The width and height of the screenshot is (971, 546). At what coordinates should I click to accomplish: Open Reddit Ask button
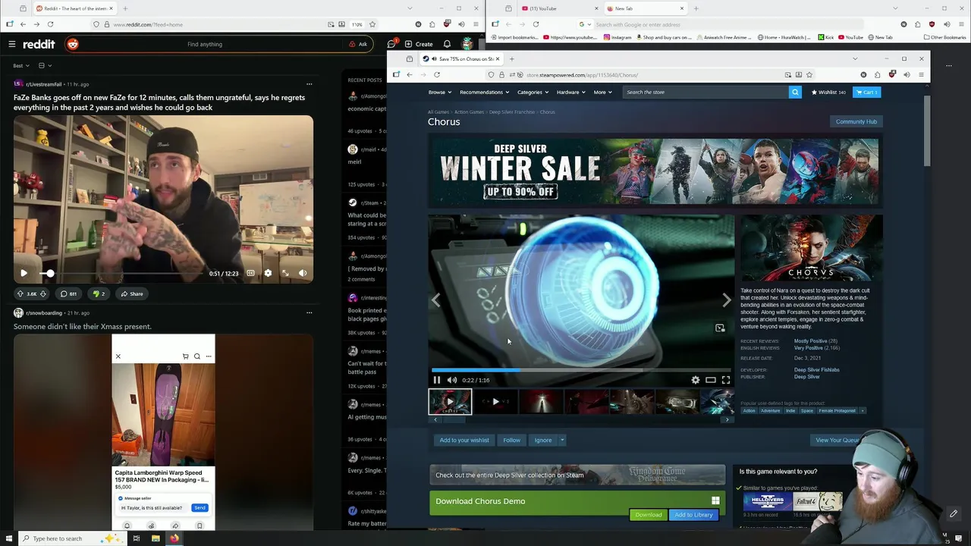[358, 44]
